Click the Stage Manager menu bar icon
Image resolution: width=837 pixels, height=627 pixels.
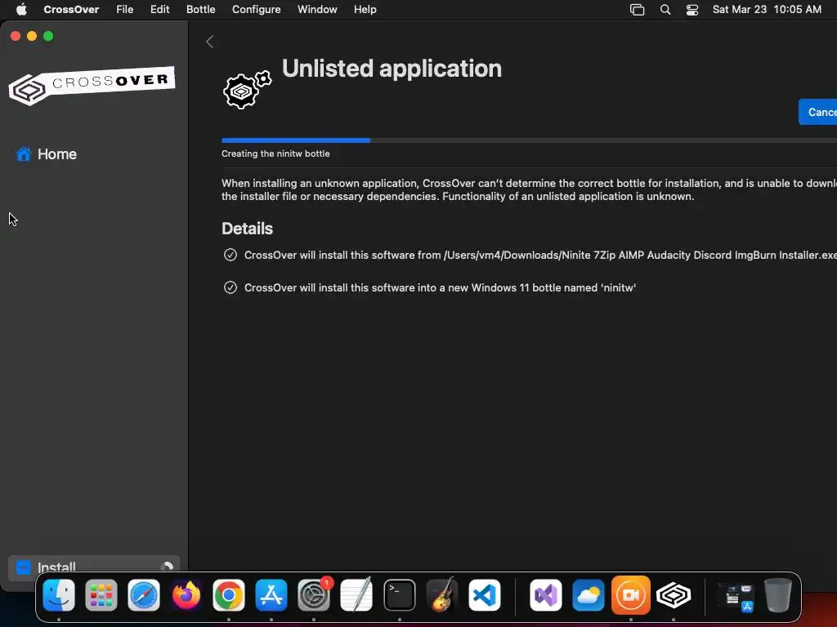point(638,10)
